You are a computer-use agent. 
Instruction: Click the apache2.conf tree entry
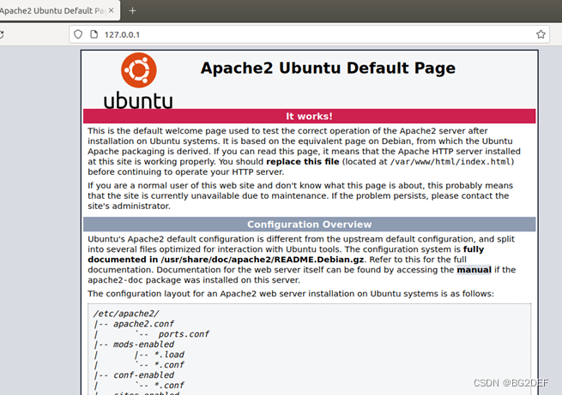click(x=143, y=324)
